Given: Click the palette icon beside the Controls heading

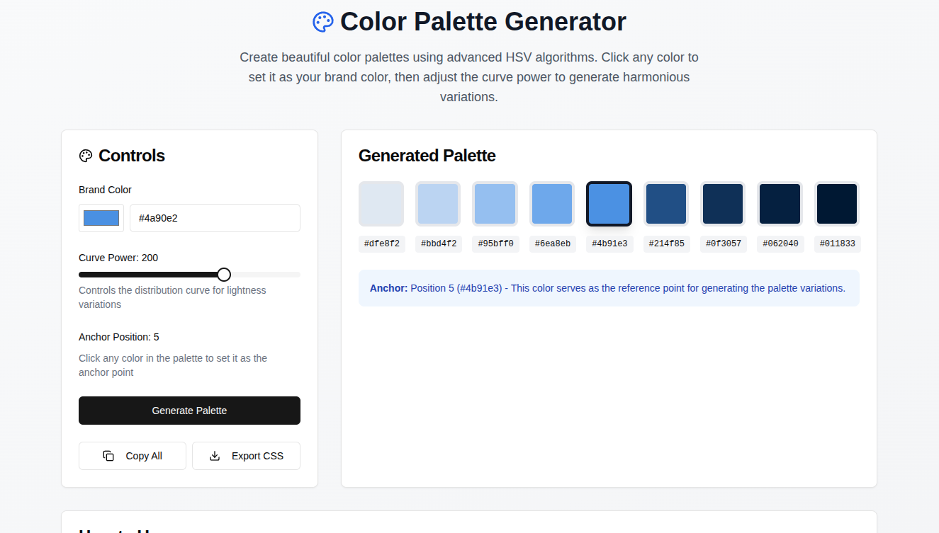Looking at the screenshot, I should coord(86,156).
